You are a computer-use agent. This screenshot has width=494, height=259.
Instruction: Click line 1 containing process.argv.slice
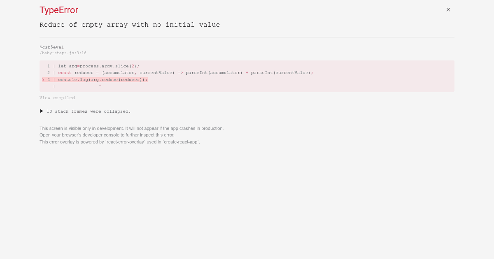point(98,66)
